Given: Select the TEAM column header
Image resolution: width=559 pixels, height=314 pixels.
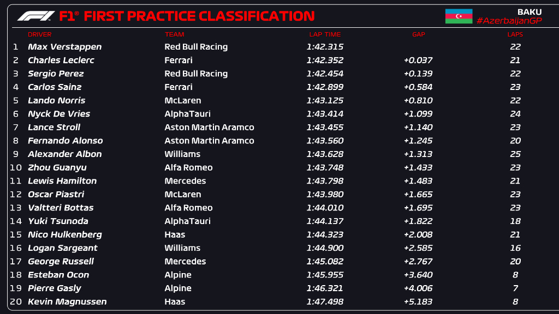Looking at the screenshot, I should click(175, 34).
